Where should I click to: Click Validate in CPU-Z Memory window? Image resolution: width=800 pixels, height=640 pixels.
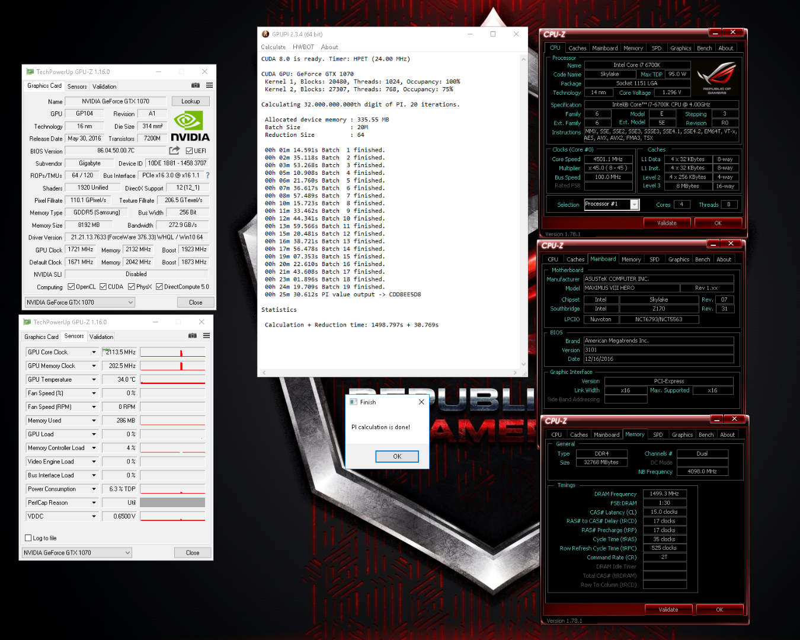[668, 609]
